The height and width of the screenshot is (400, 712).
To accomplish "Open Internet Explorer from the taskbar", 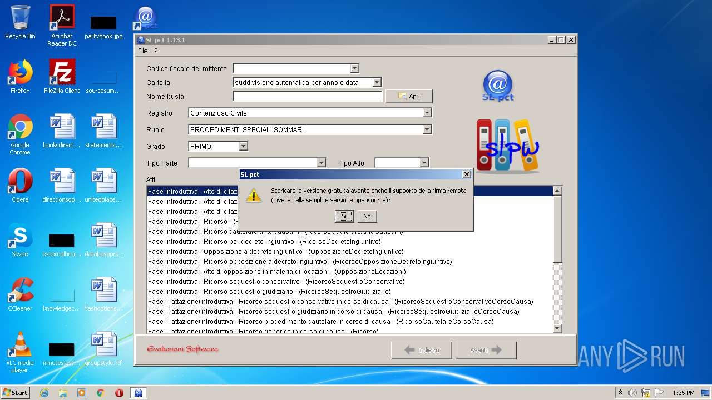I will point(44,393).
